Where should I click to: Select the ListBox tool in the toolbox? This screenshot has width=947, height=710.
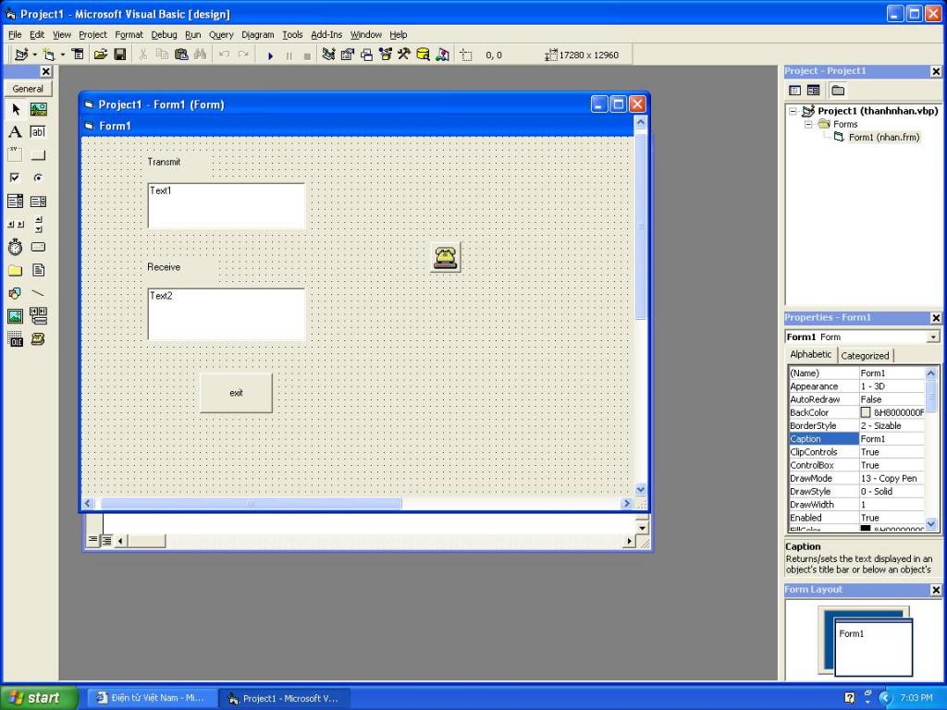point(39,201)
